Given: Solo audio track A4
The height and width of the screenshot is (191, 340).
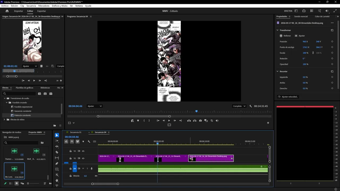Looking at the screenshot, I should point(87,168).
